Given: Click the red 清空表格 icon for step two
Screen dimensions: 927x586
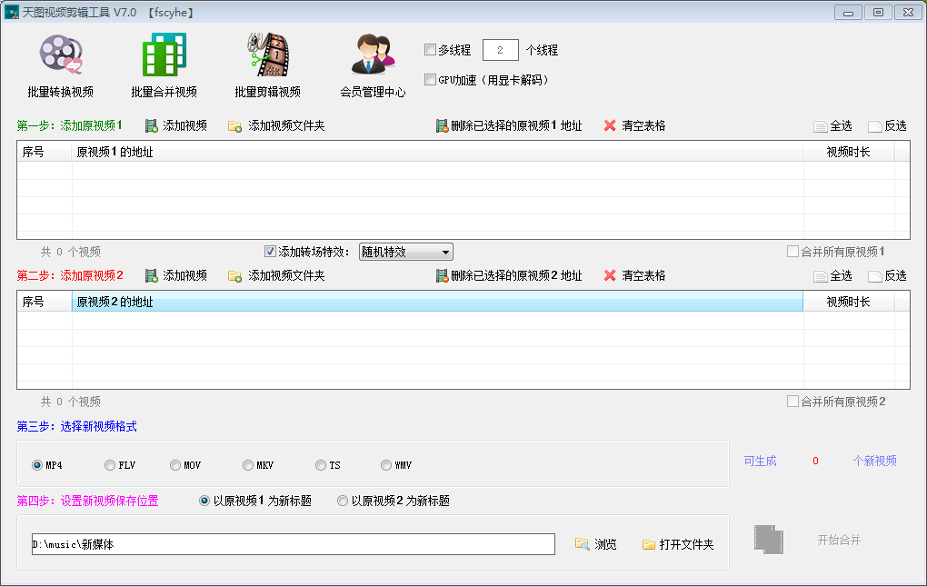Looking at the screenshot, I should click(x=609, y=275).
